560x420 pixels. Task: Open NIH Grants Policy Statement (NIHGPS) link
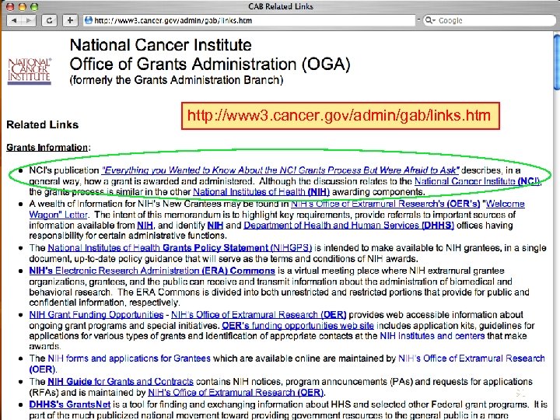pos(180,247)
